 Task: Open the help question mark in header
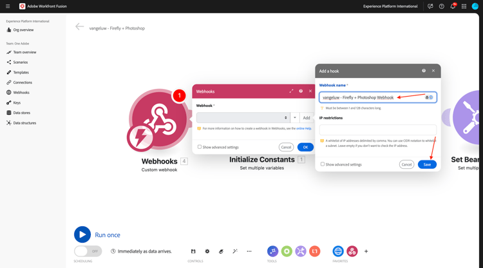point(441,6)
